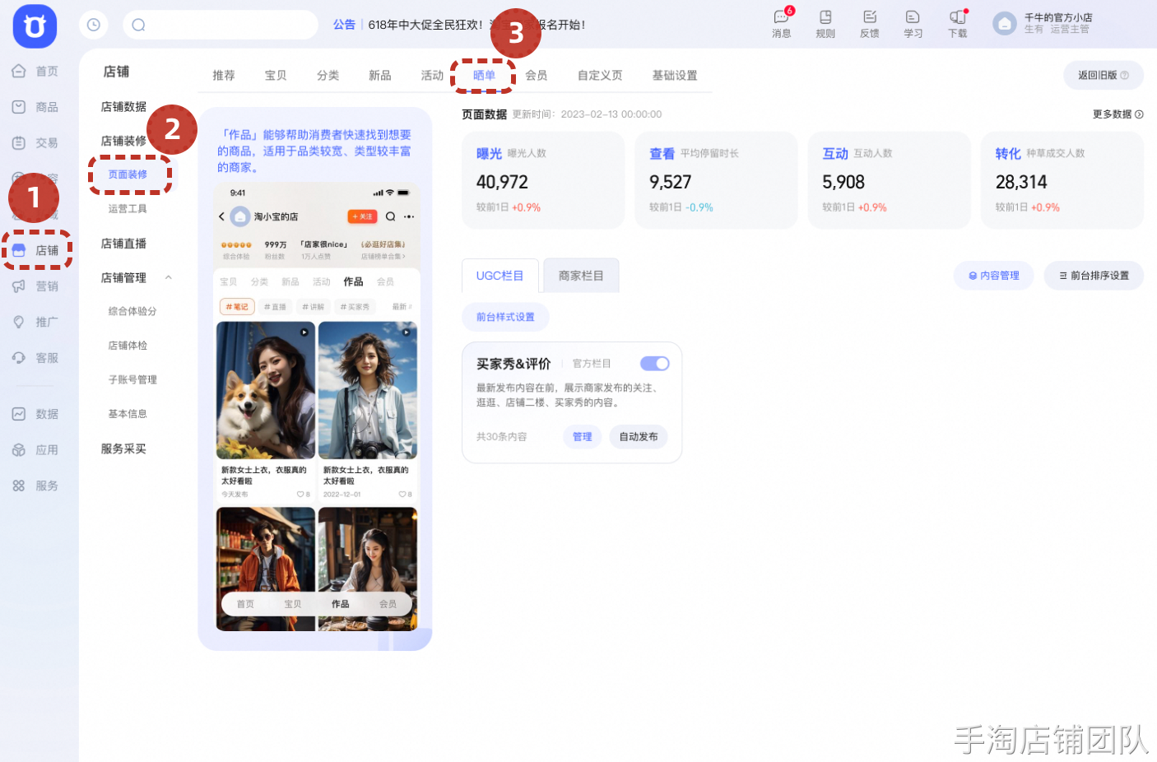The width and height of the screenshot is (1157, 762).
Task: Toggle 买家秀&评价 column switch
Action: [655, 364]
